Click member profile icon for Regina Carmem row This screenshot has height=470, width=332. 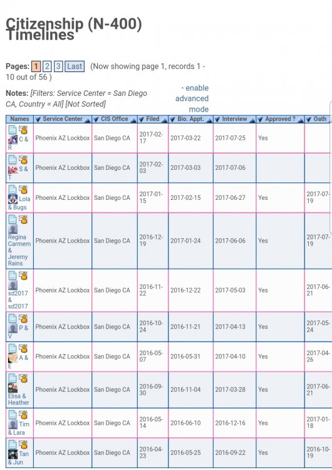(23, 220)
